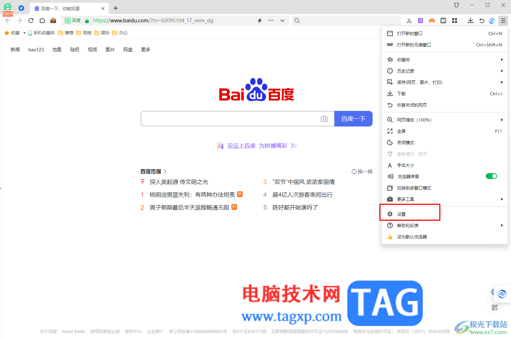
Task: Open the 办公 bookmark folder
Action: pos(120,33)
